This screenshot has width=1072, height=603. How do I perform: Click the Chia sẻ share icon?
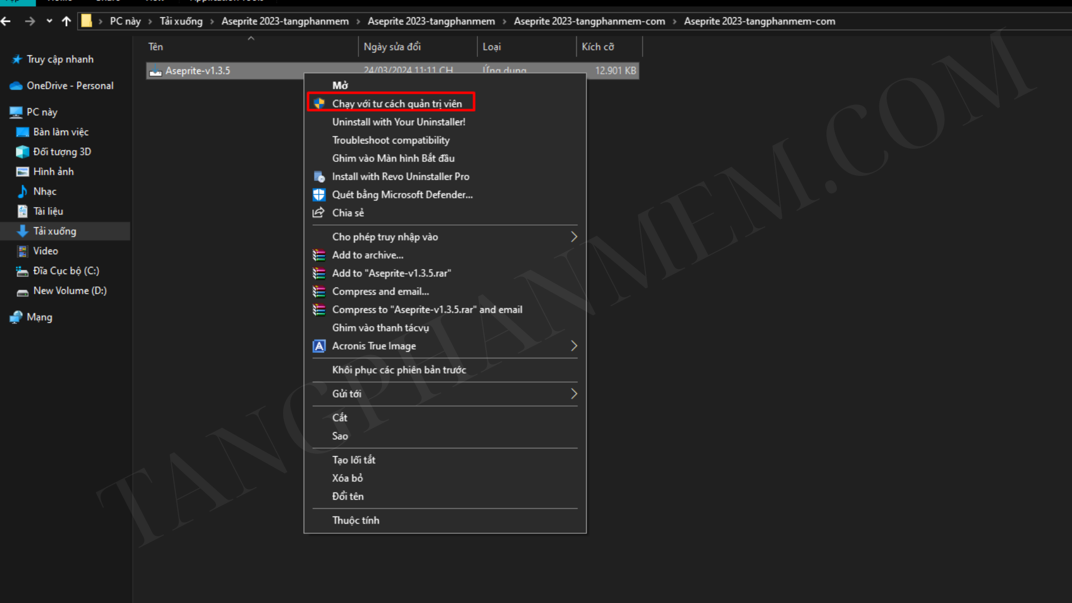319,213
